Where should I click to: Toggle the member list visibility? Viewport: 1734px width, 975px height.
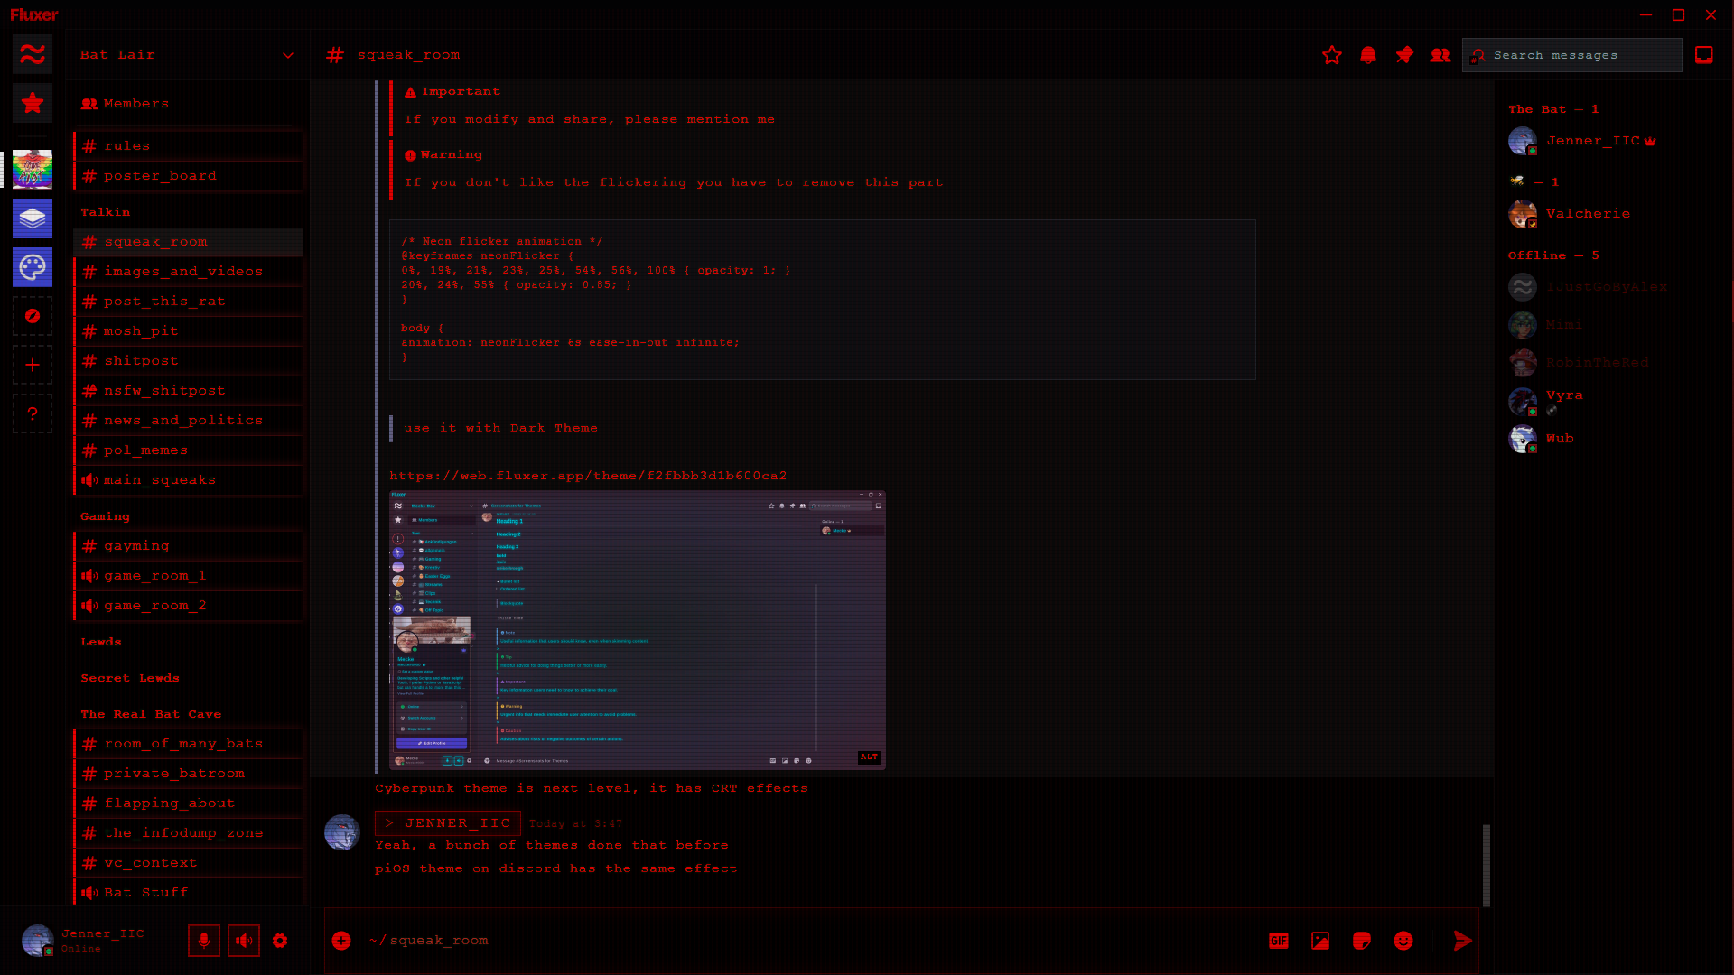(1440, 55)
